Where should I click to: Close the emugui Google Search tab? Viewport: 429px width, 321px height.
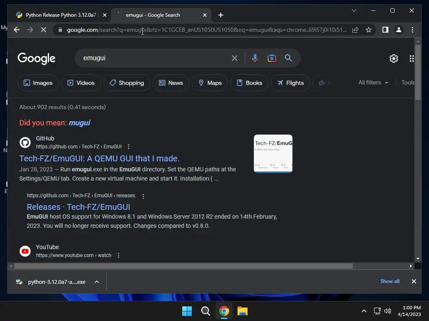click(x=205, y=15)
